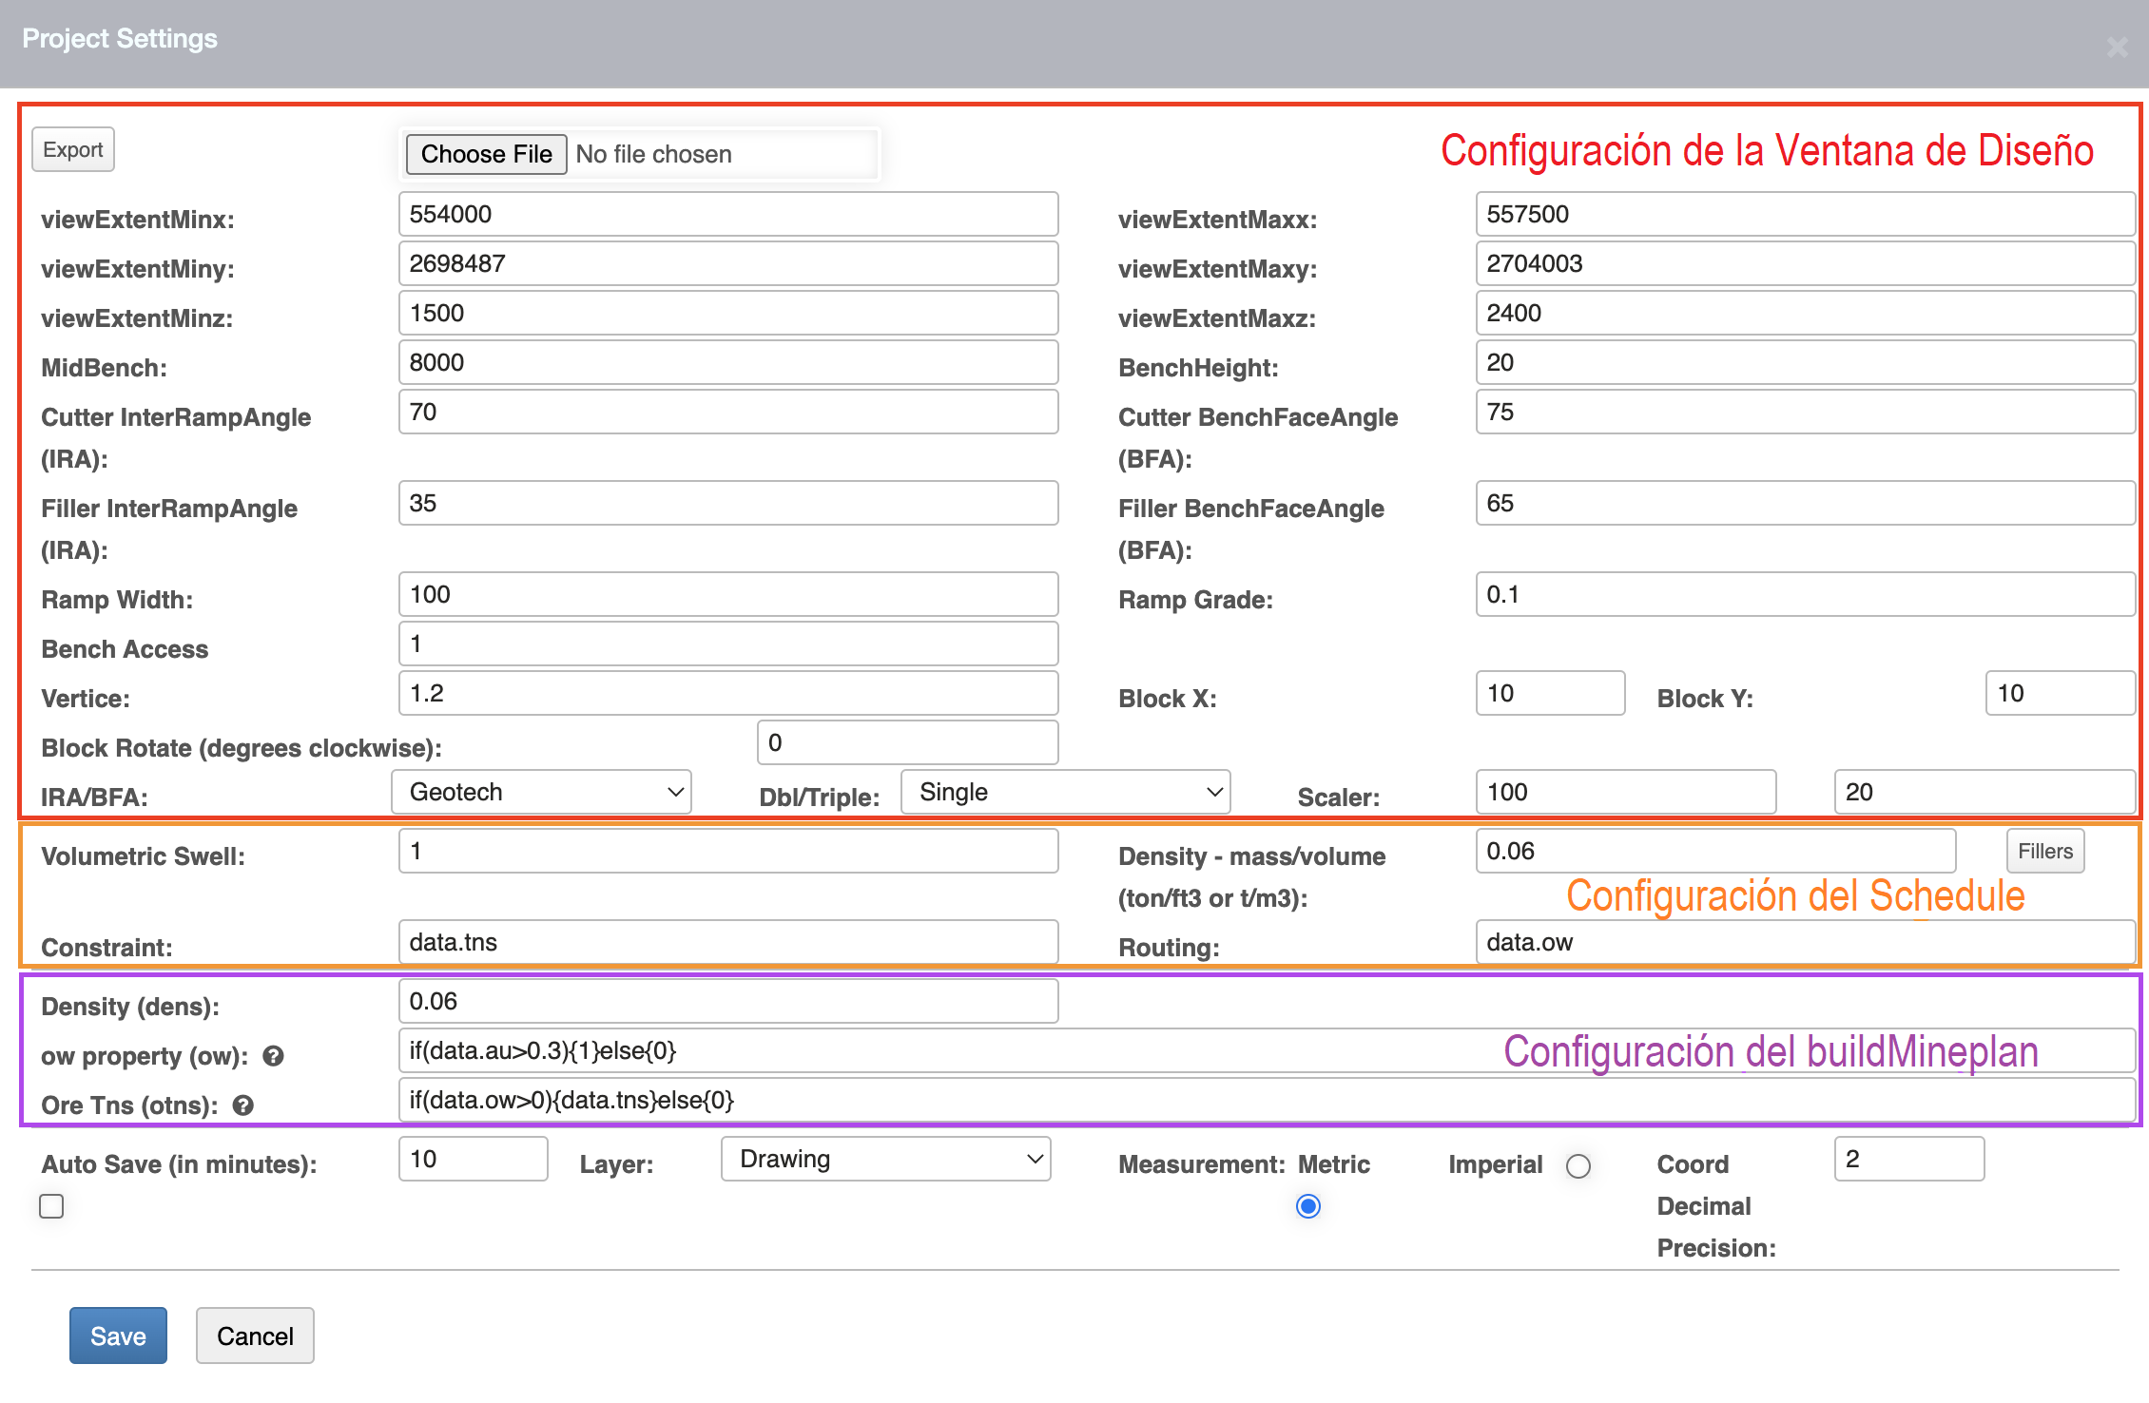
Task: Select the Metric measurement radio button
Action: (1308, 1206)
